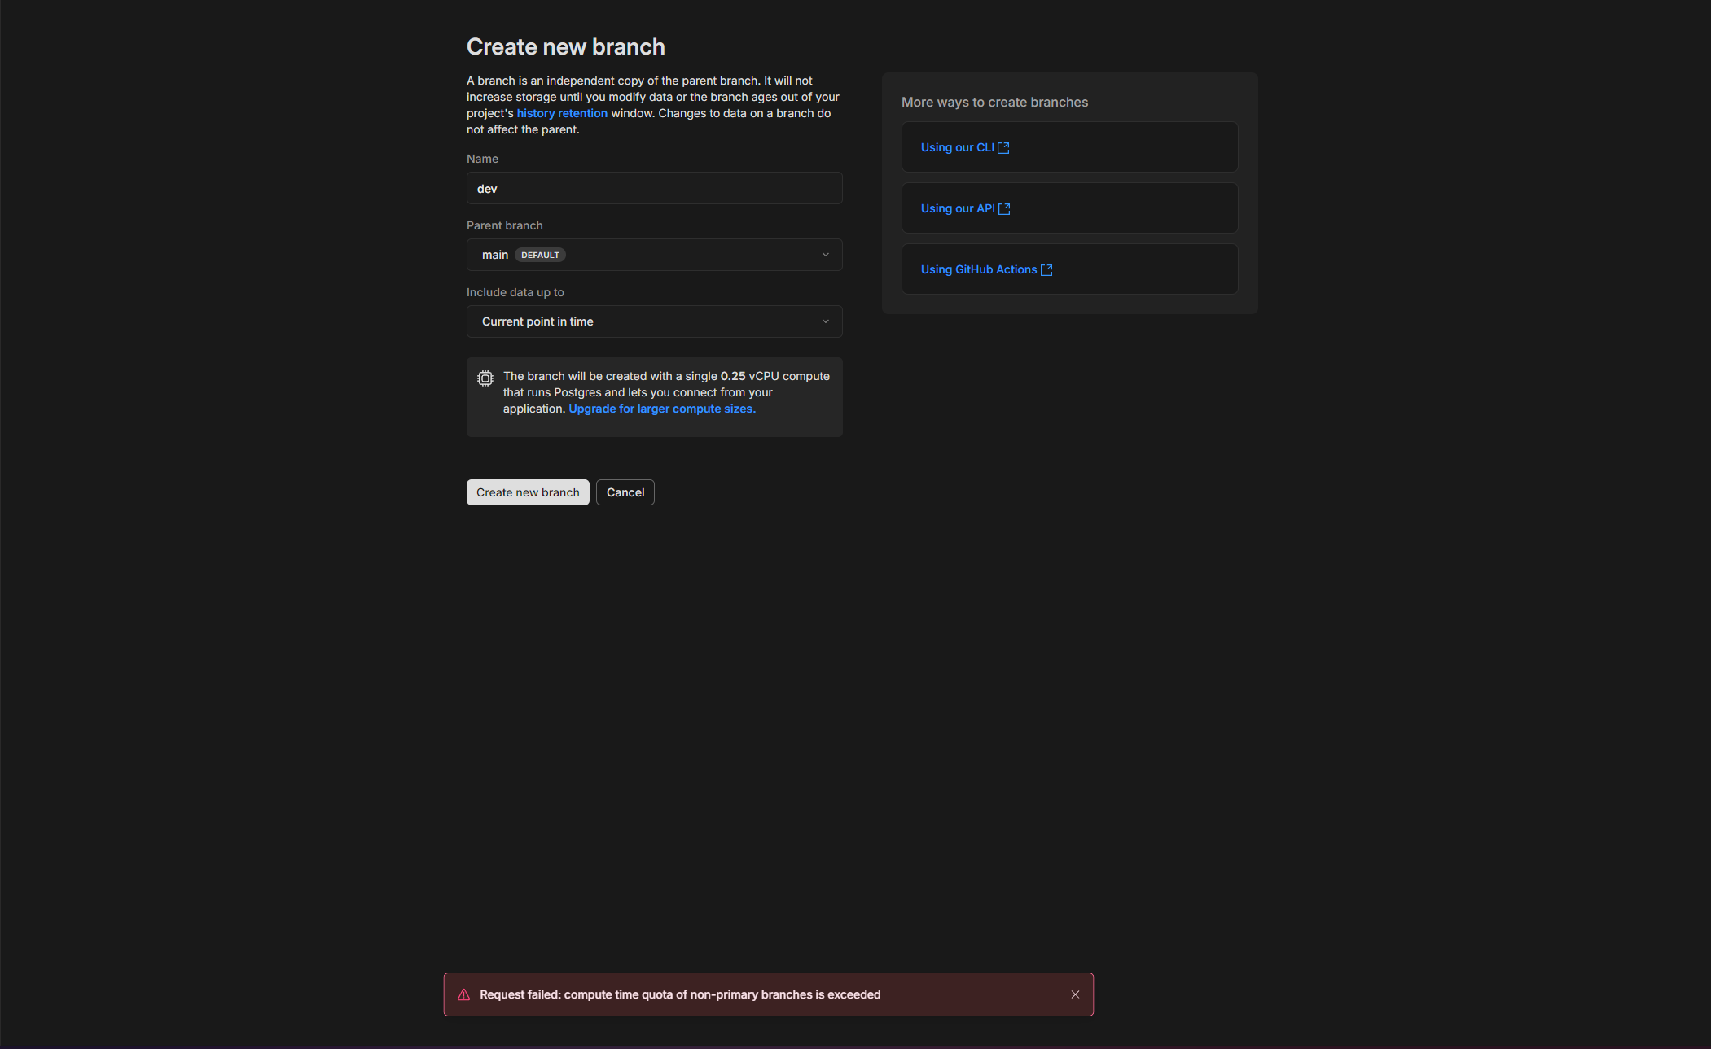
Task: Open the Using our CLI link
Action: pyautogui.click(x=957, y=147)
